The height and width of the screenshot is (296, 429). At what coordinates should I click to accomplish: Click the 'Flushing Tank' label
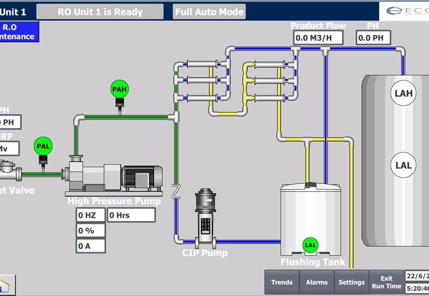pyautogui.click(x=313, y=262)
